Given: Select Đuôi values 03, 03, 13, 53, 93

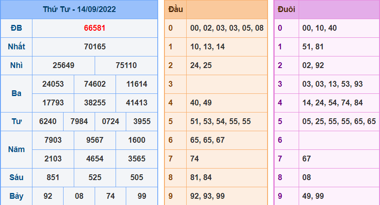Looking at the screenshot, I should point(332,84).
